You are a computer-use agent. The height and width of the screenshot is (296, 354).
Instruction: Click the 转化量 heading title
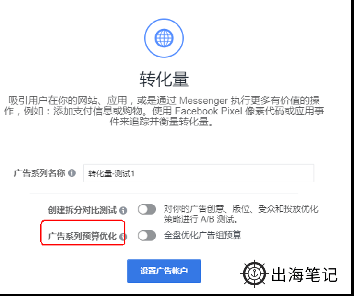164,79
